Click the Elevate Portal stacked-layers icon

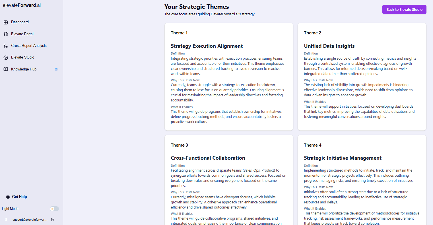(x=6, y=34)
